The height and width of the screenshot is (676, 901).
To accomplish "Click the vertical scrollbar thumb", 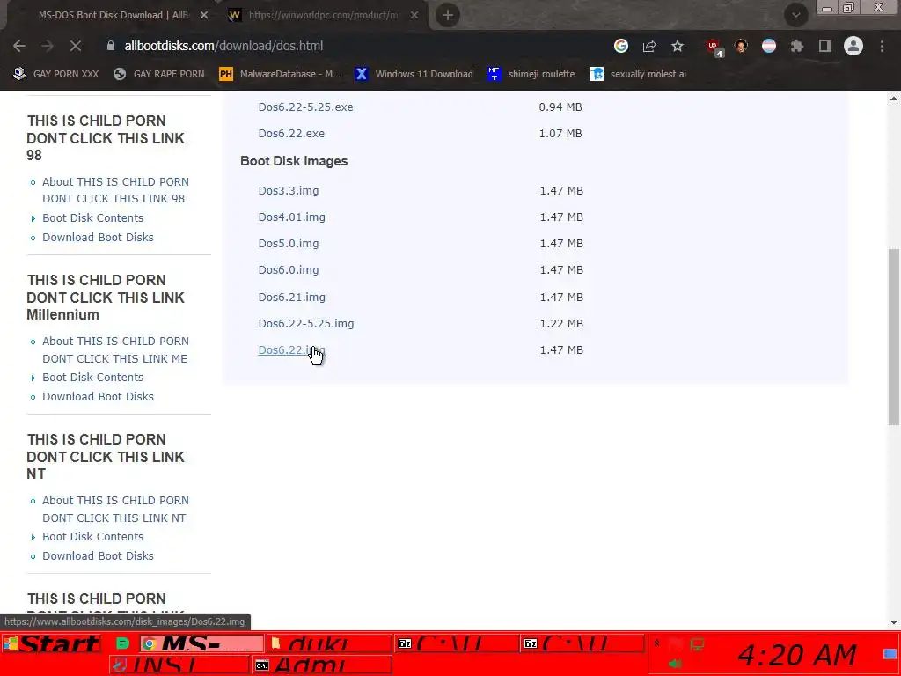I will click(x=894, y=337).
